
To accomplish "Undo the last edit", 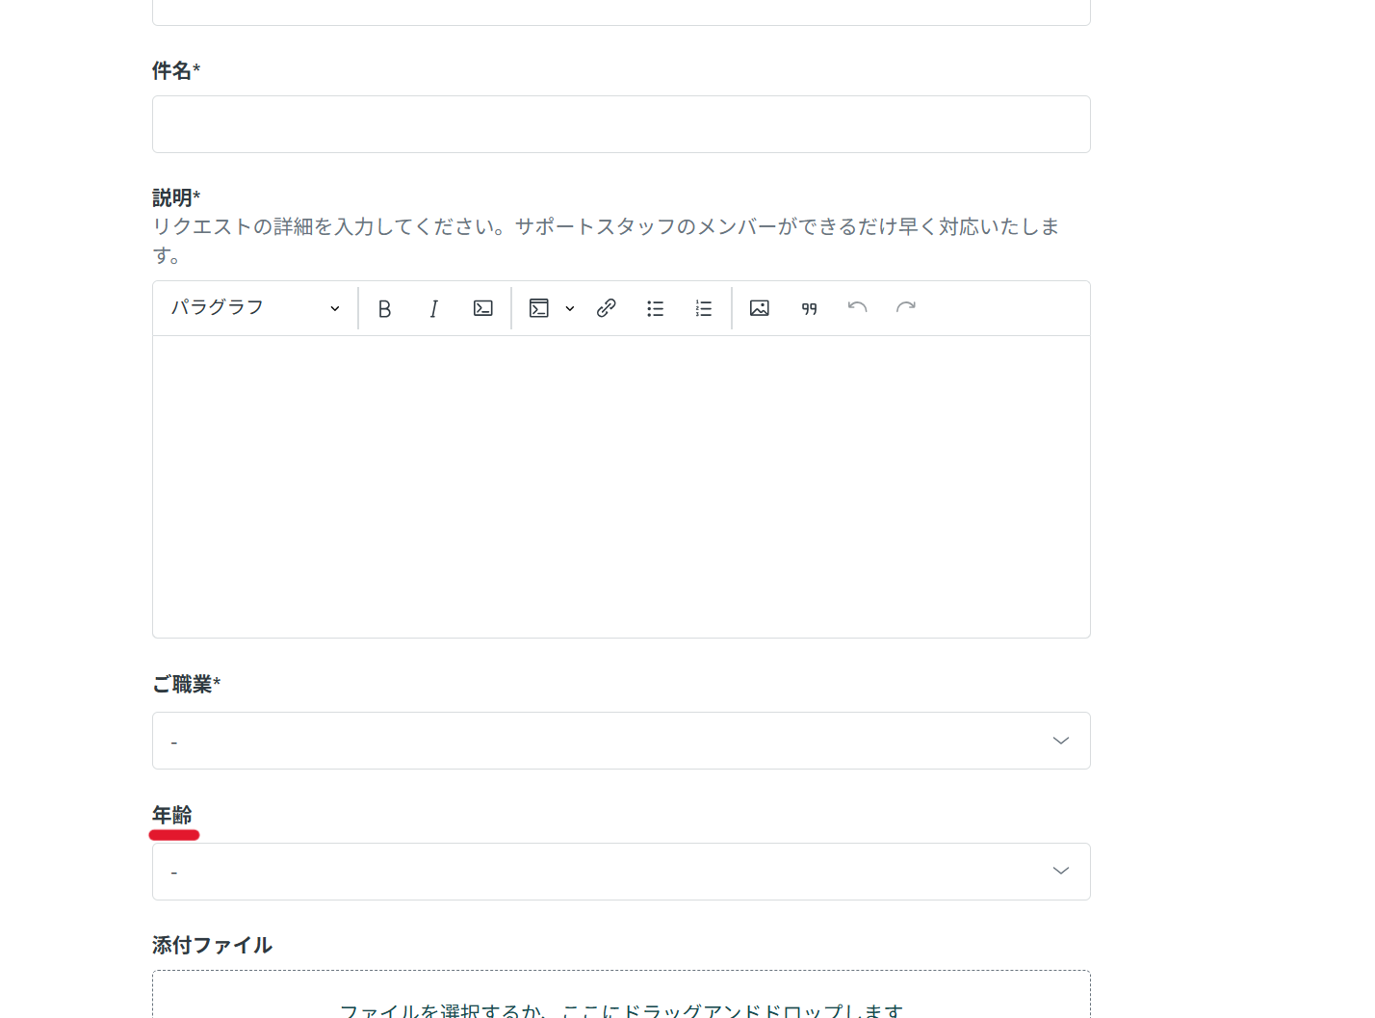I will click(x=857, y=308).
